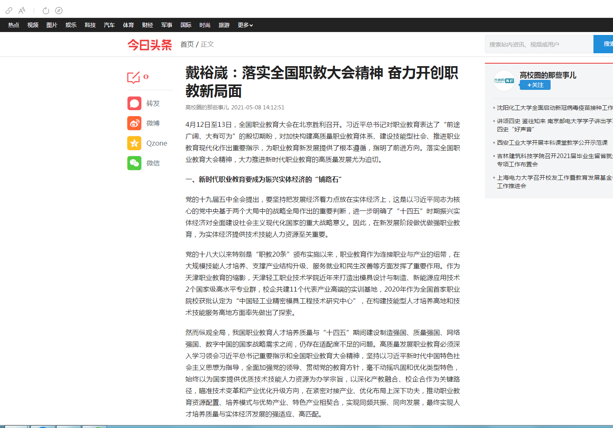Share article to Qzone star icon
613x428 pixels.
pyautogui.click(x=134, y=143)
